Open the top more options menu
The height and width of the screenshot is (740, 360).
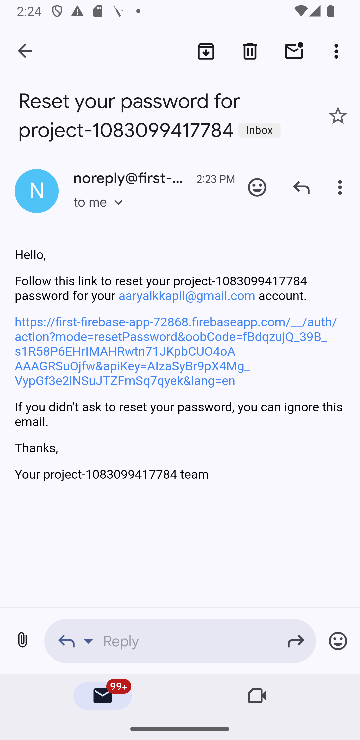coord(337,51)
